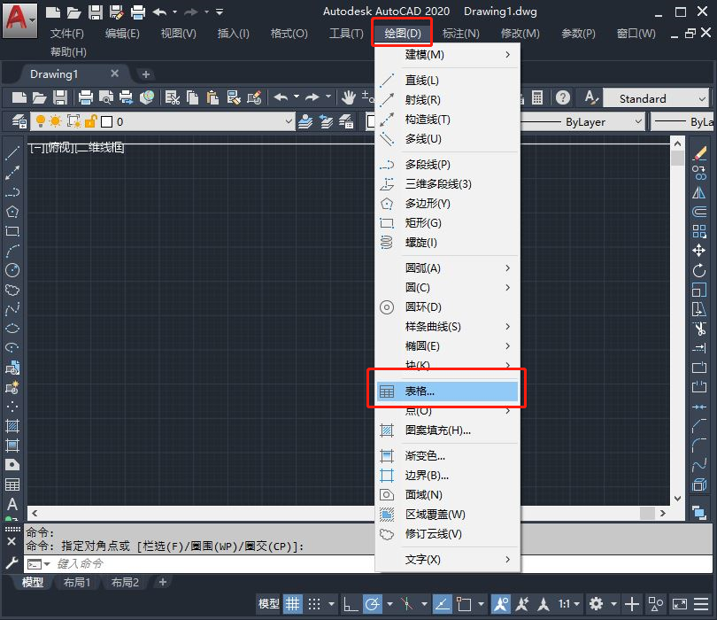Click the Paste icon in standard toolbar
This screenshot has width=717, height=620.
(212, 97)
